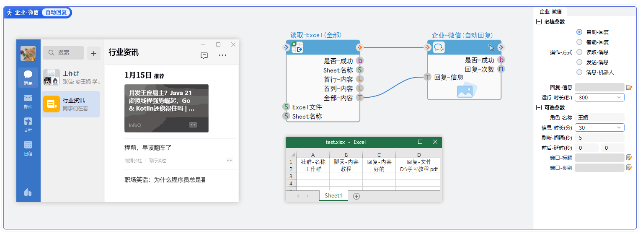Open the Documents icon in WeChat sidebar
This screenshot has height=234, width=643.
click(28, 124)
